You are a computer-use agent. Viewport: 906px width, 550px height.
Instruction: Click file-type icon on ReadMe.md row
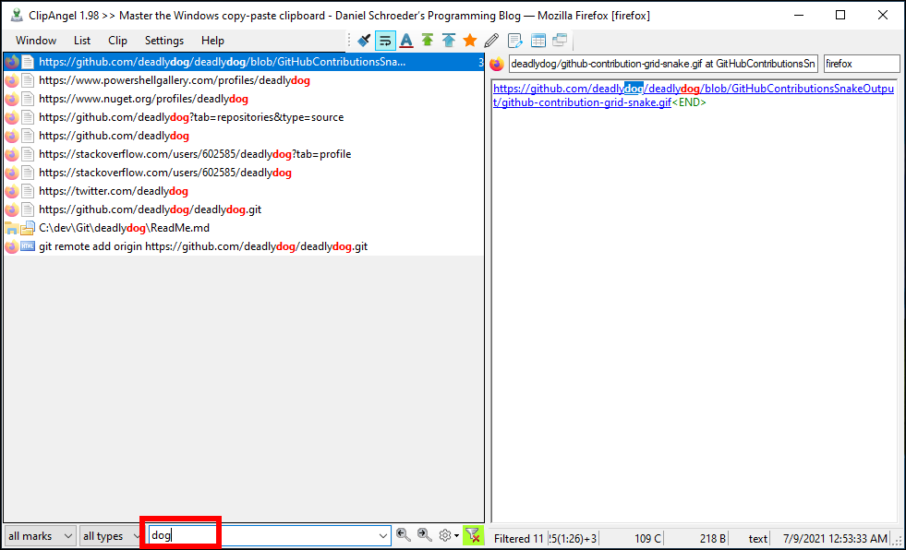coord(28,229)
